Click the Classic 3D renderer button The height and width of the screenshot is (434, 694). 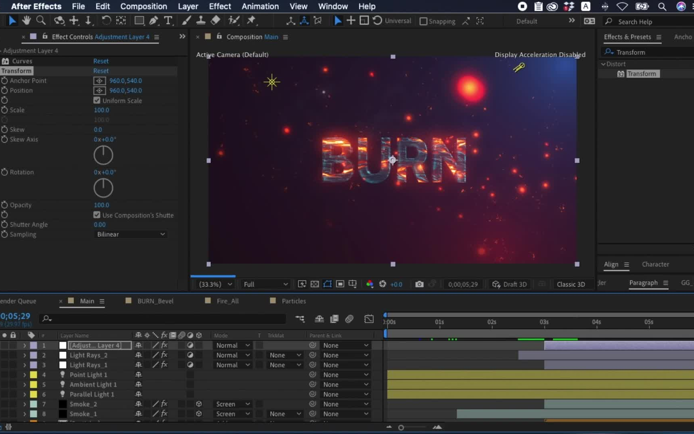(570, 284)
